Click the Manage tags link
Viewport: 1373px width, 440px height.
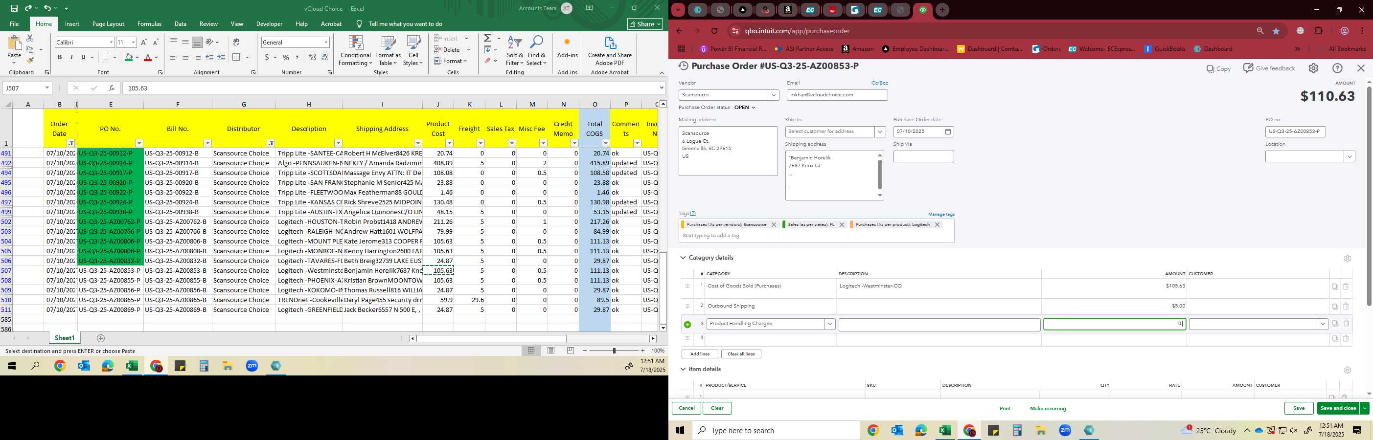click(941, 214)
